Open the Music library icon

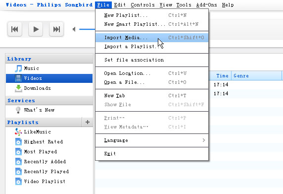[18, 68]
